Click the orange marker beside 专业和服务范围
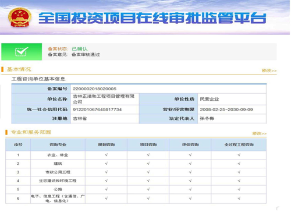Image resolution: width=291 pixels, height=212 pixels. pyautogui.click(x=6, y=132)
